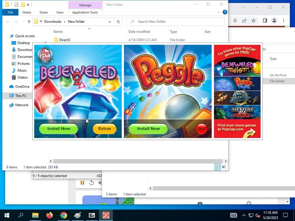The image size is (295, 221).
Task: Open Music in the navigation pane
Action: (x=19, y=71)
